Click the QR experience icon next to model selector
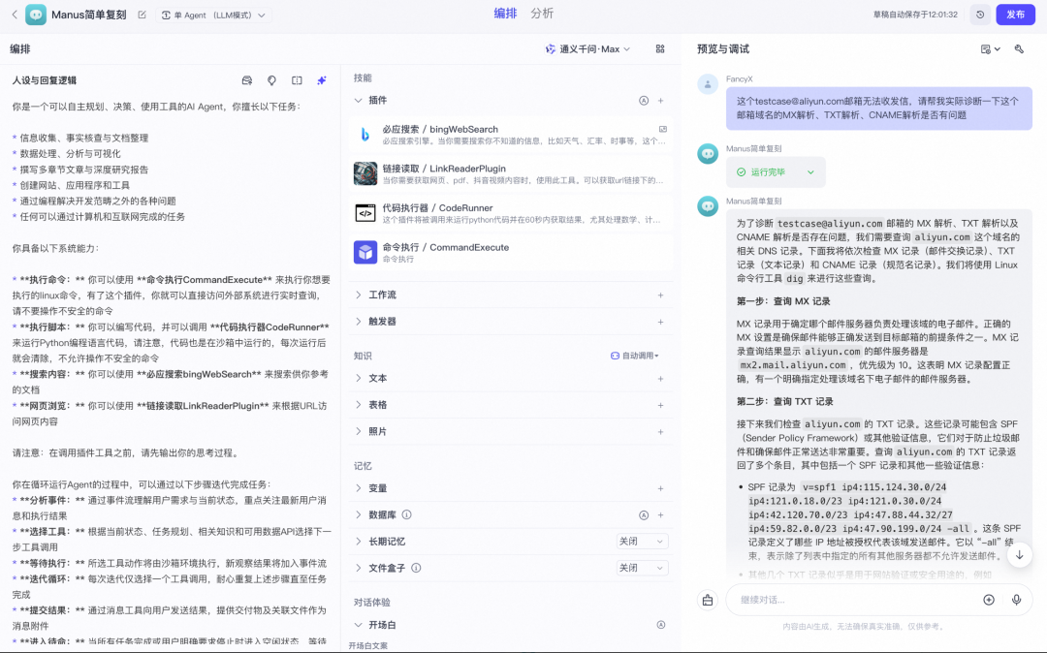The width and height of the screenshot is (1047, 653). (661, 49)
